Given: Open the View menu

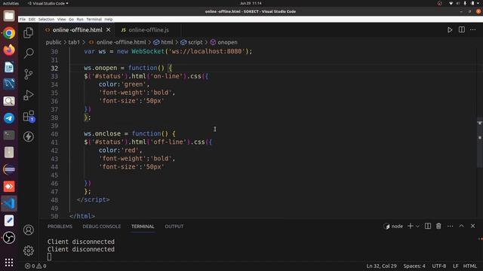Looking at the screenshot, I should pyautogui.click(x=61, y=19).
